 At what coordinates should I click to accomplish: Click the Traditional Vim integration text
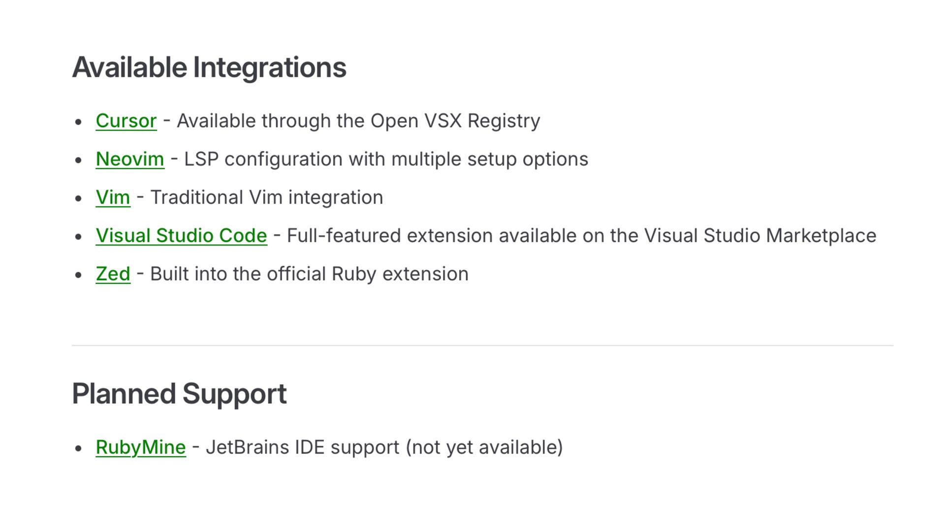coord(266,198)
